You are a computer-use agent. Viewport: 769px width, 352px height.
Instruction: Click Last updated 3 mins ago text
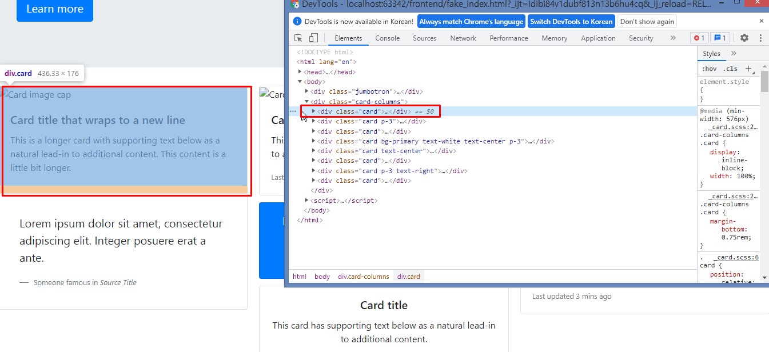point(572,296)
